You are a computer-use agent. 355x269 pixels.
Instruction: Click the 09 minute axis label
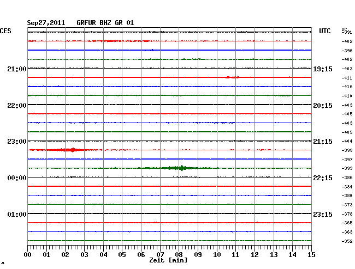198,254
